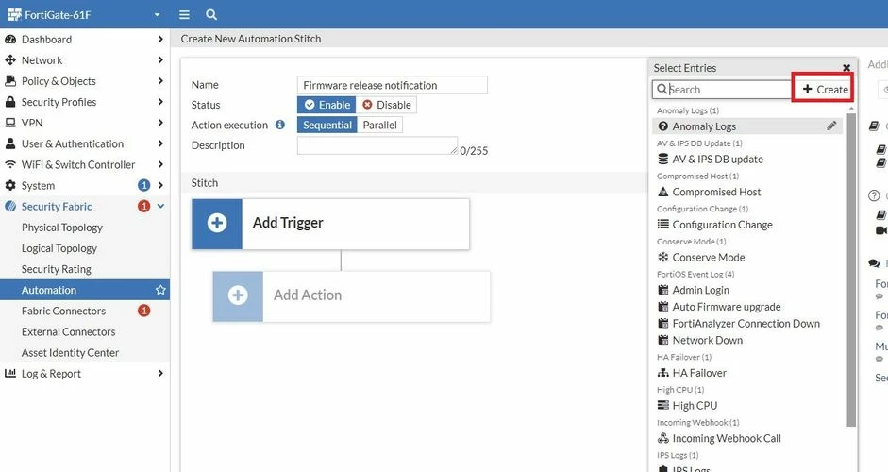Click the Create button in Select Entries
This screenshot has width=888, height=472.
(825, 89)
